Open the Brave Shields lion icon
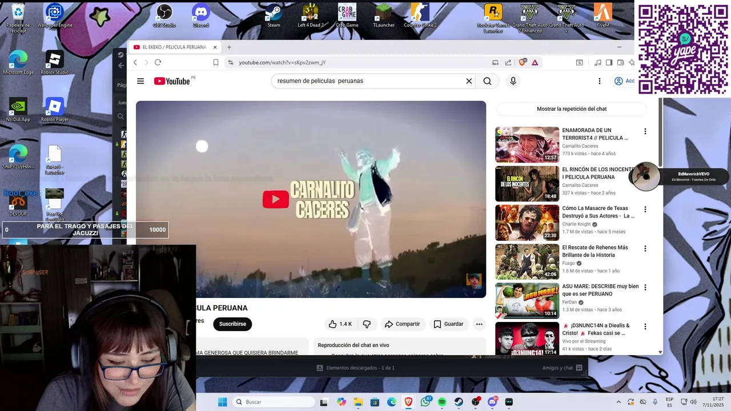 click(x=522, y=62)
